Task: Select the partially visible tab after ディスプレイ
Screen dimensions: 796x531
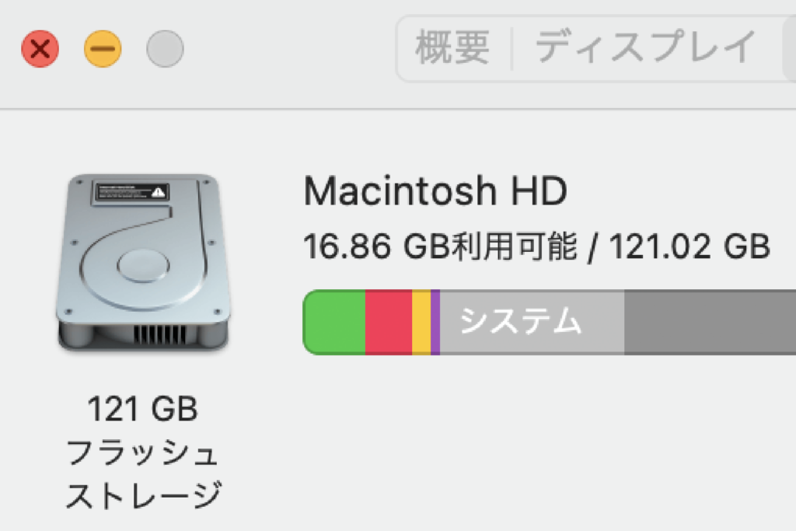Action: point(788,48)
